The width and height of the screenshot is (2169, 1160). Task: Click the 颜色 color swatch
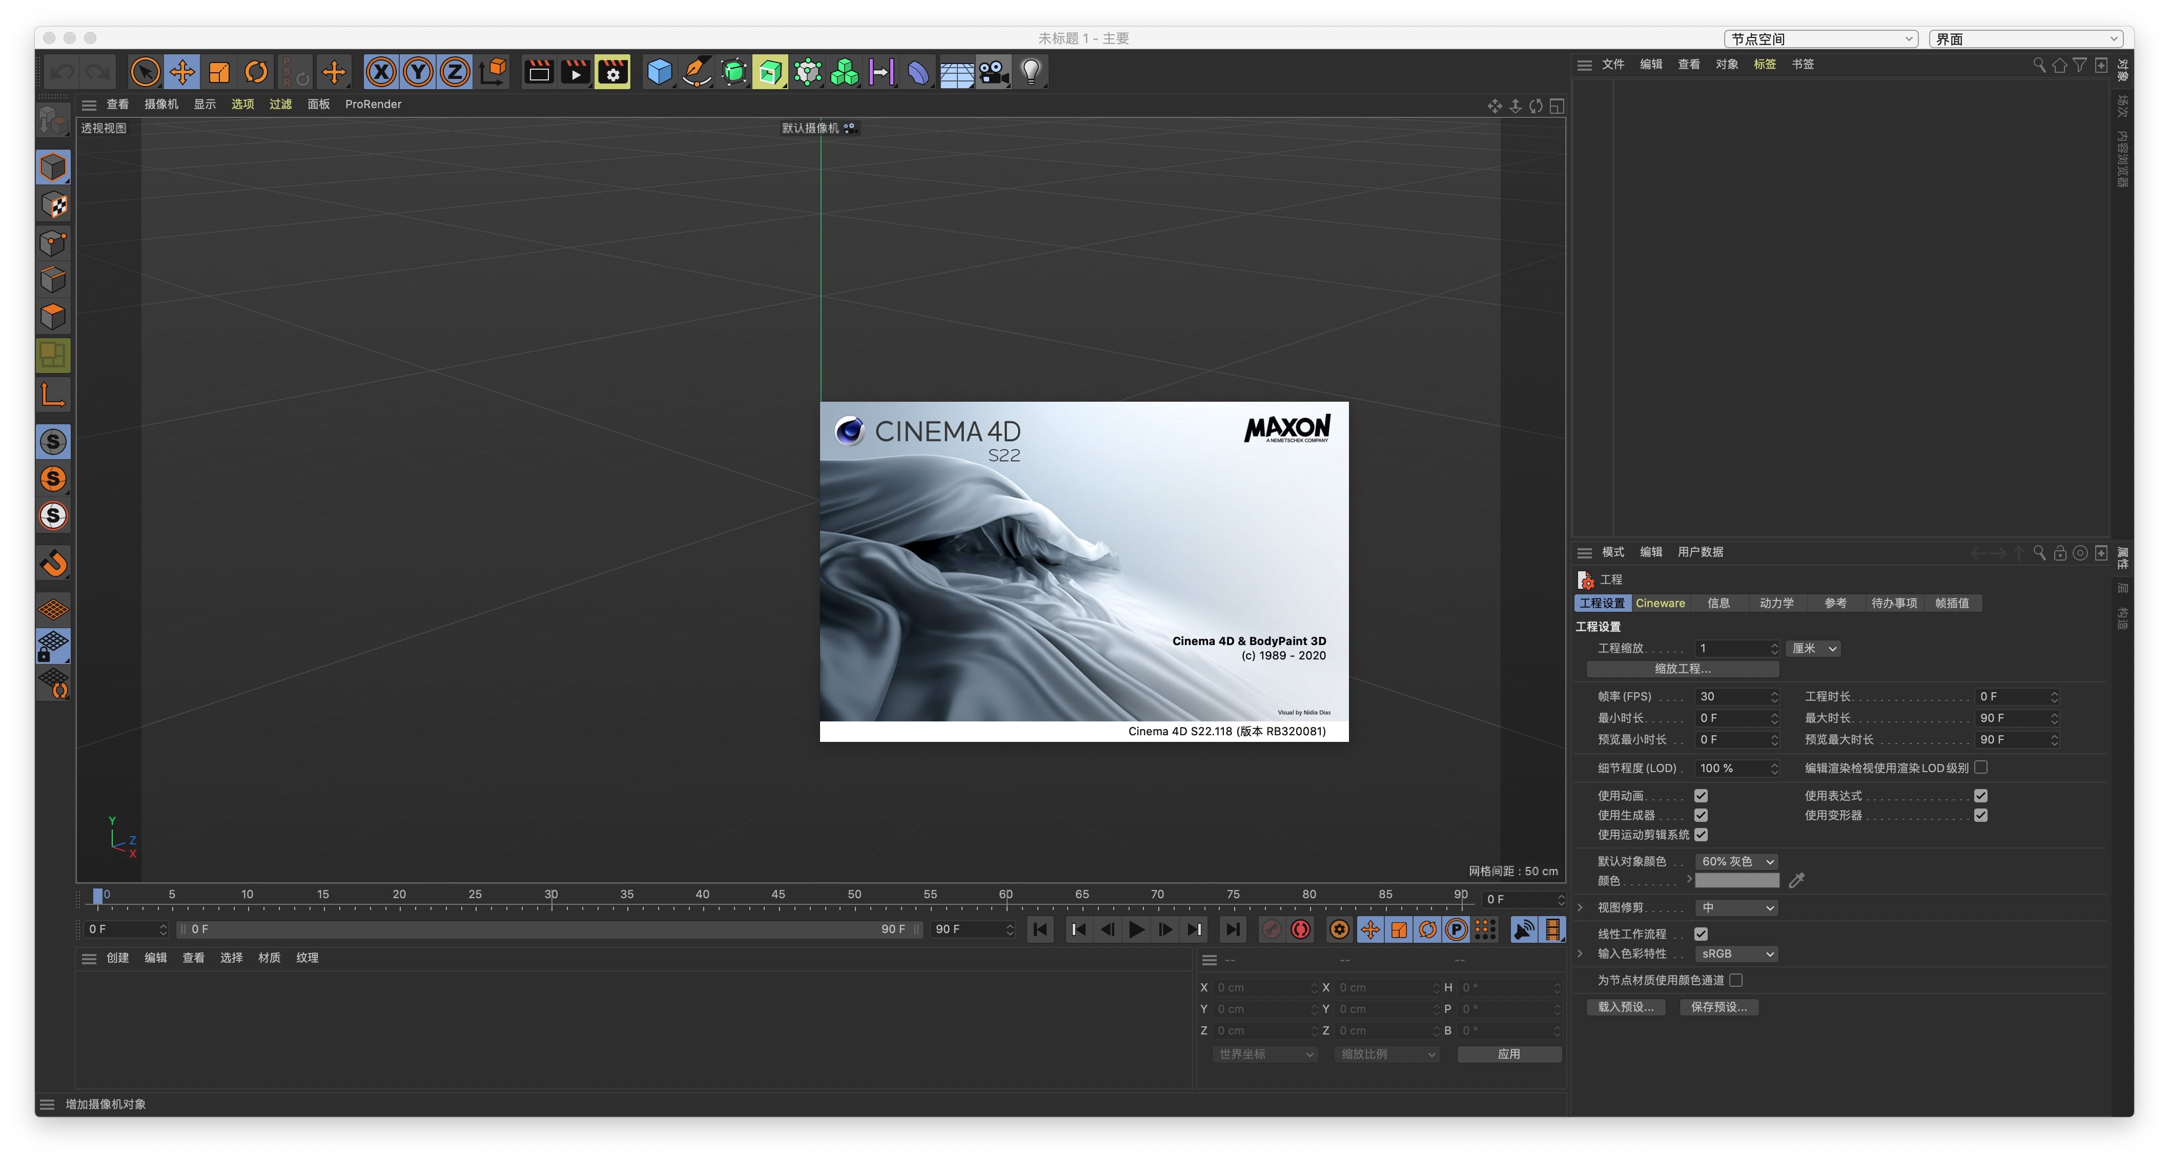click(x=1737, y=880)
